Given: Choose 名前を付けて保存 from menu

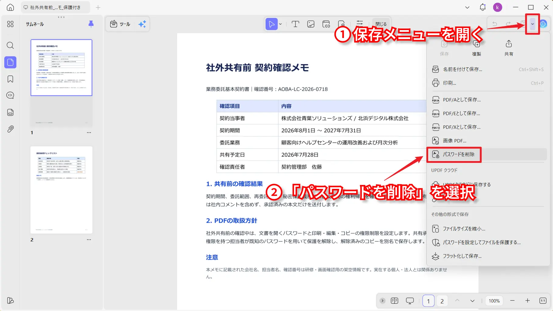Looking at the screenshot, I should [x=488, y=69].
